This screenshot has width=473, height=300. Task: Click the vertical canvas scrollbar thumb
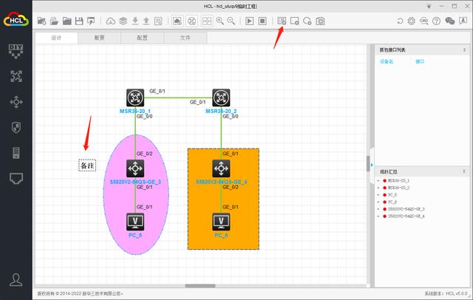[368, 164]
